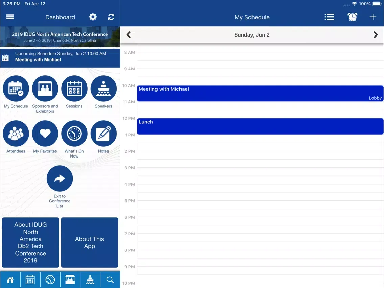Image resolution: width=384 pixels, height=288 pixels.
Task: Tap the calendar icon in bottom bar
Action: coord(30,280)
